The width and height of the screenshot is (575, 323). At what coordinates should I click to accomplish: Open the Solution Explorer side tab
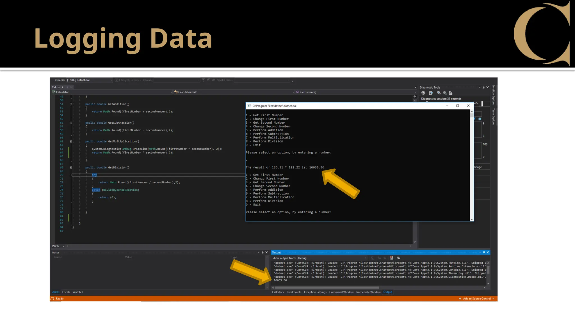tap(494, 95)
